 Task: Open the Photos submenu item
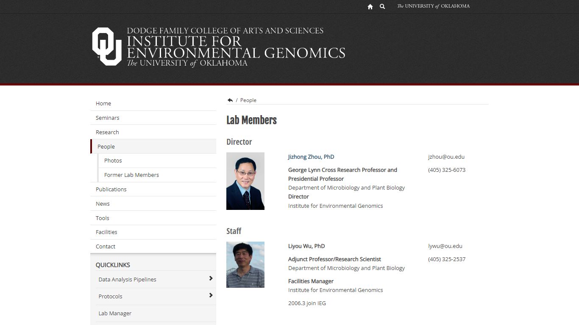(x=157, y=161)
